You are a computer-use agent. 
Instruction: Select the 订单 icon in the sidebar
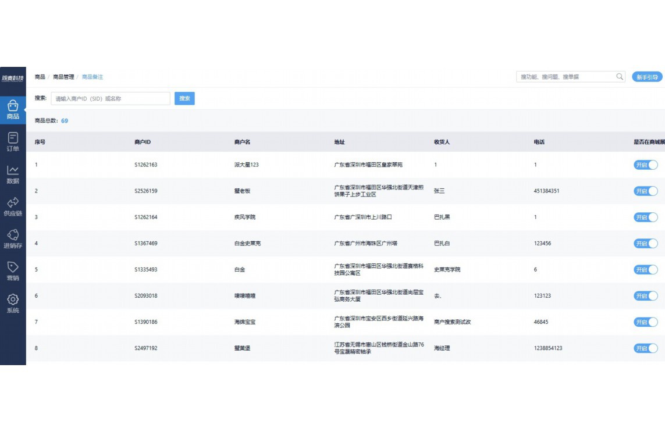coord(13,144)
